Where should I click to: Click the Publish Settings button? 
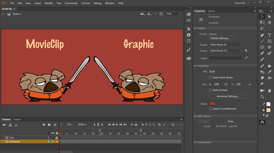[x=222, y=38]
